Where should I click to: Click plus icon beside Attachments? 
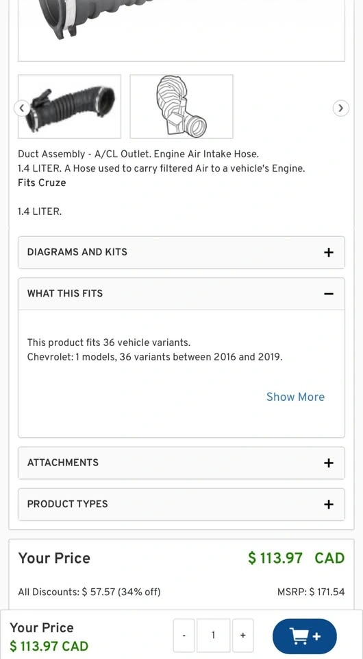tap(329, 463)
